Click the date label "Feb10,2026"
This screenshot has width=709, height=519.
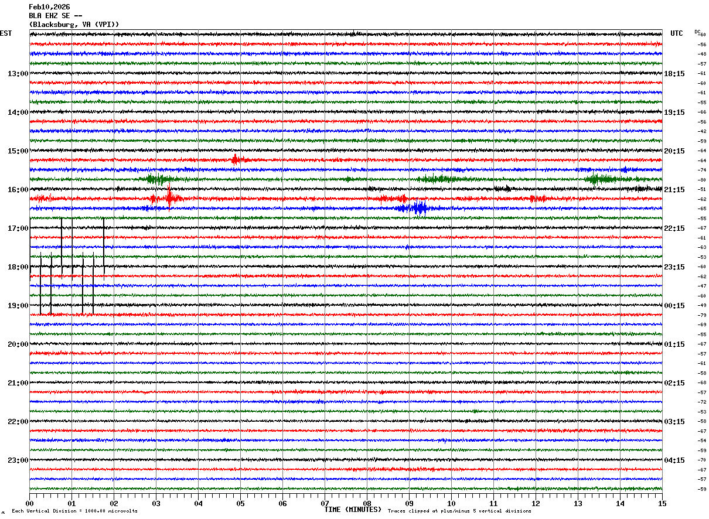[x=49, y=7]
